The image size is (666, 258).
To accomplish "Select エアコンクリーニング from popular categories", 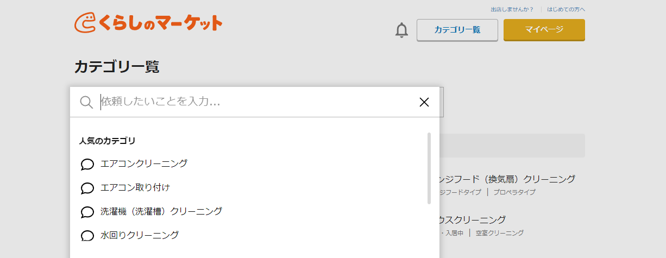I will tap(144, 163).
